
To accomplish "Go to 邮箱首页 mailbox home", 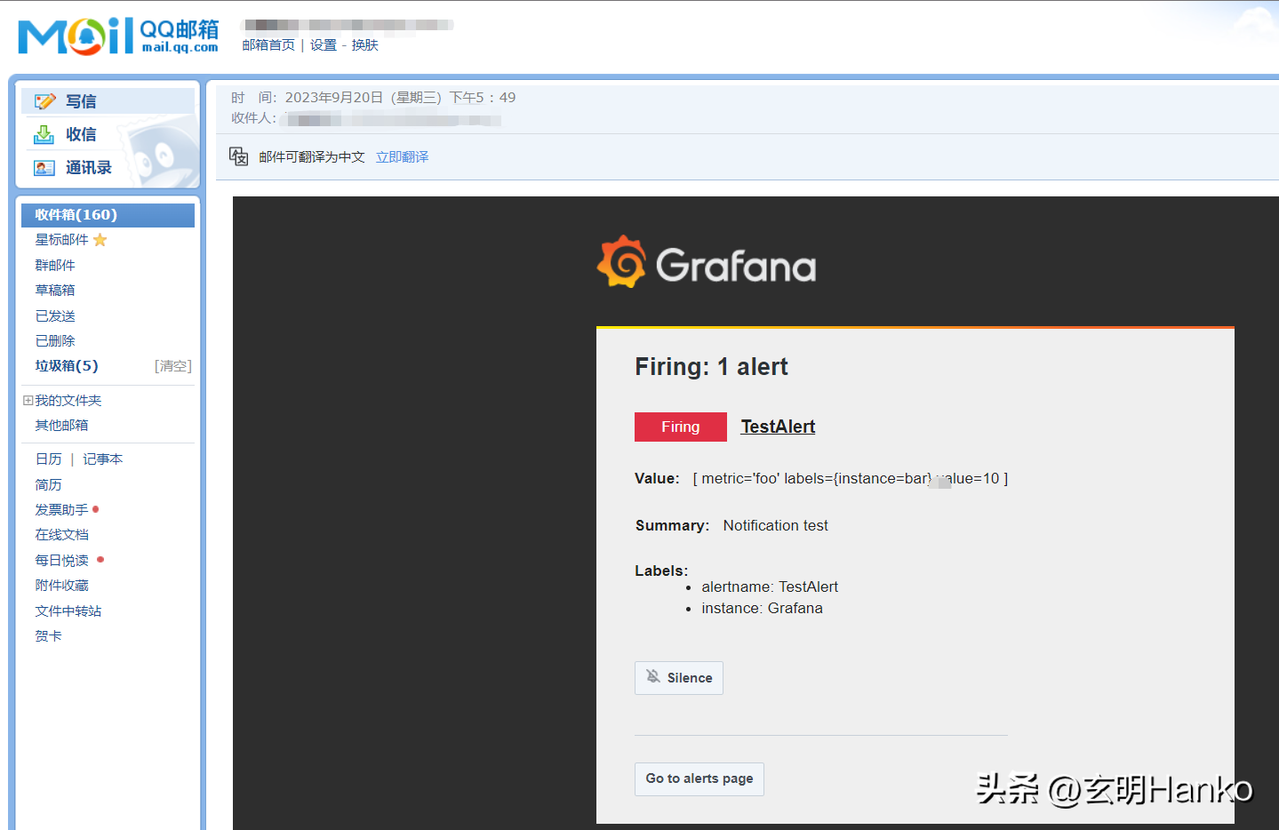I will tap(268, 45).
